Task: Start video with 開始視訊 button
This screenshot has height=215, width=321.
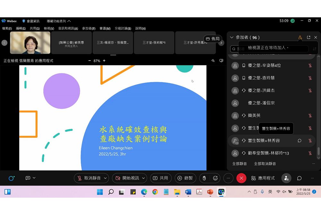Action: point(127,178)
